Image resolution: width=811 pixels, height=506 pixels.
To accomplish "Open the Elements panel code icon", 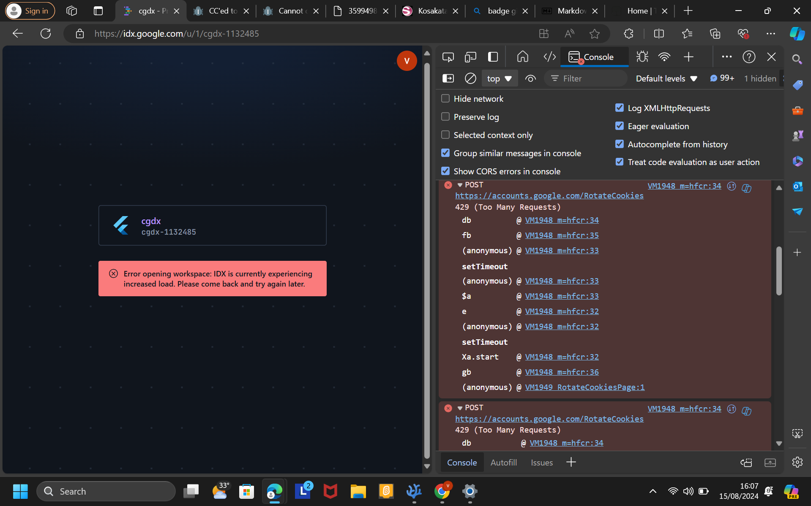I will [x=549, y=57].
